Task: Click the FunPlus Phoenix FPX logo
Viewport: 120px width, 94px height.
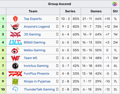Action: coord(15,74)
